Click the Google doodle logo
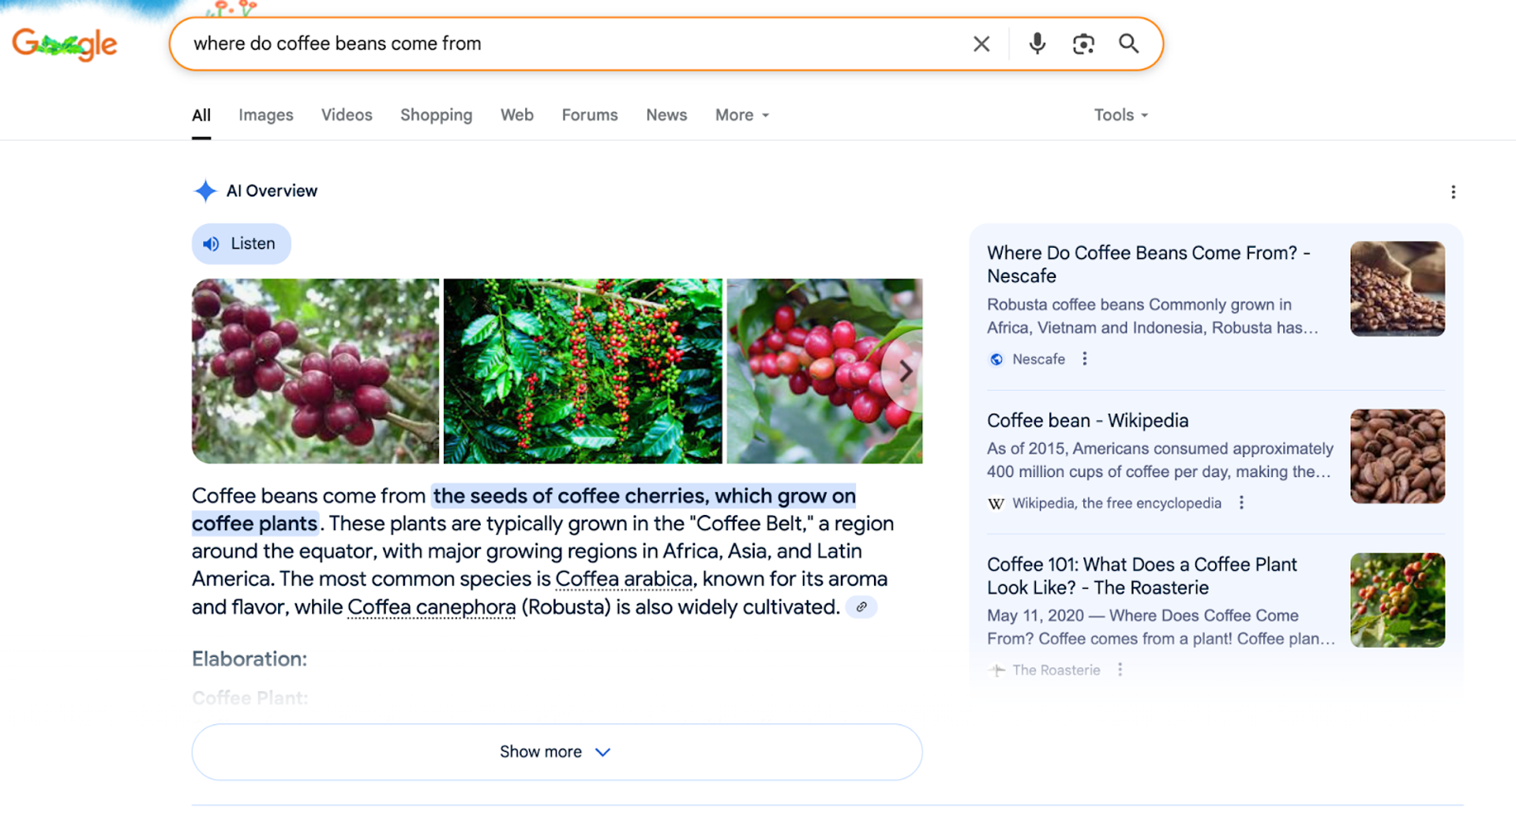The width and height of the screenshot is (1516, 826). 65,44
